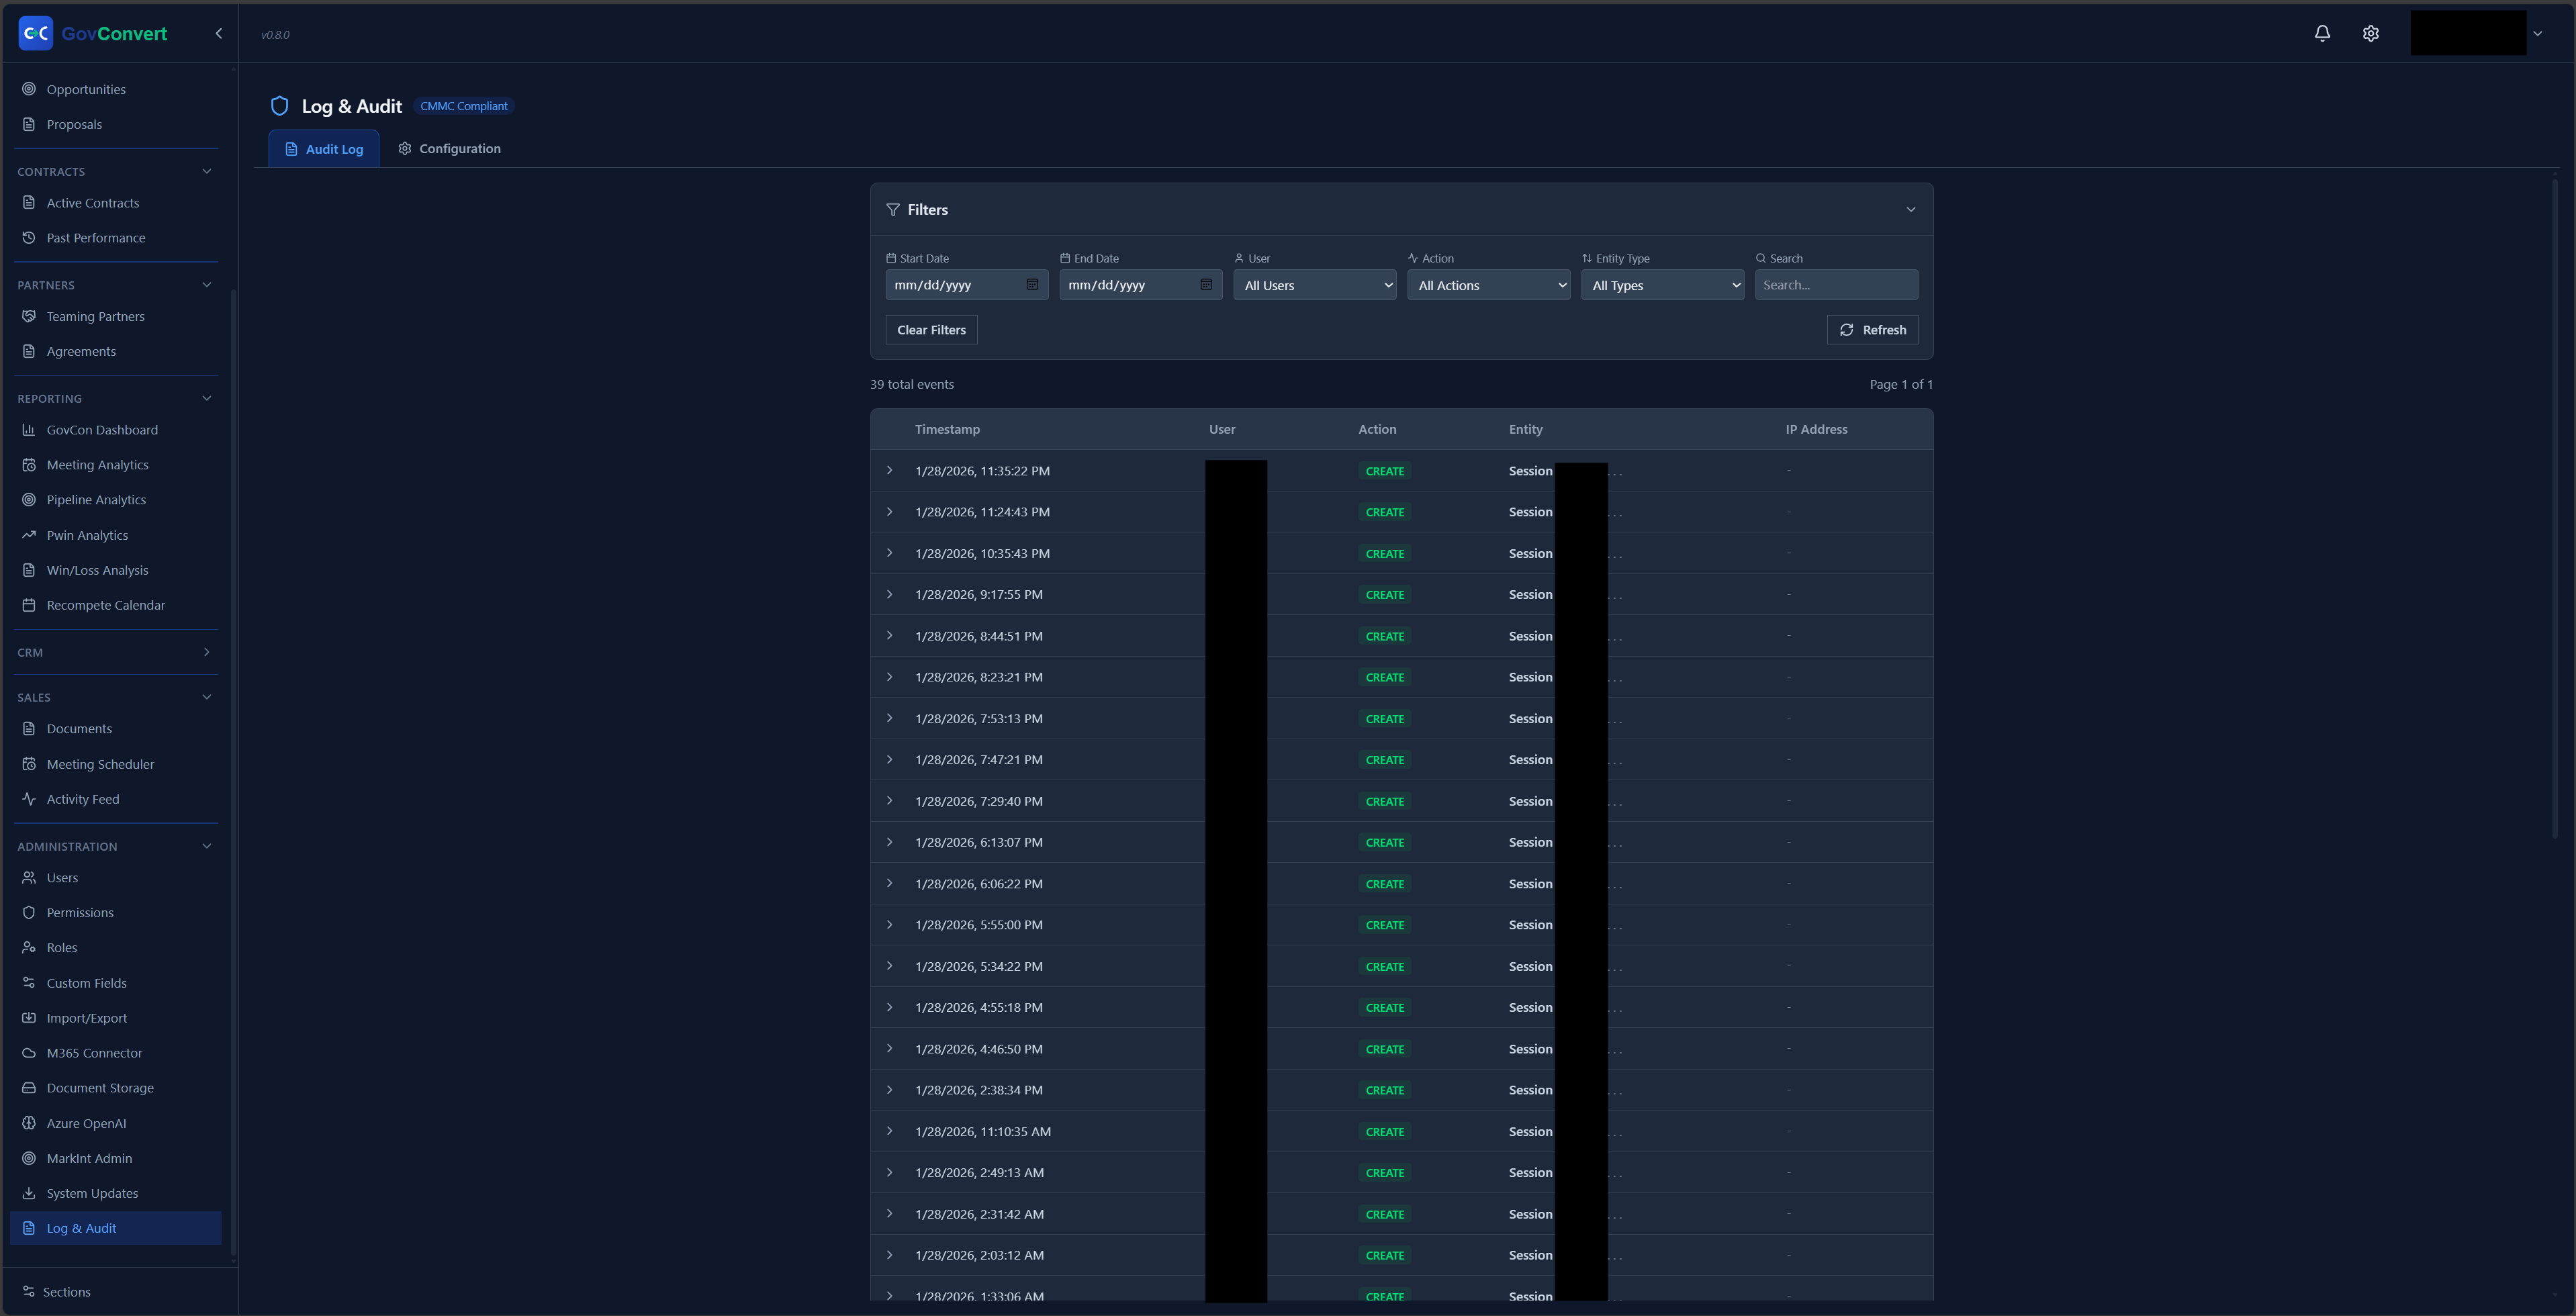Open the Entity Type dropdown
The height and width of the screenshot is (1316, 2576).
click(1662, 285)
